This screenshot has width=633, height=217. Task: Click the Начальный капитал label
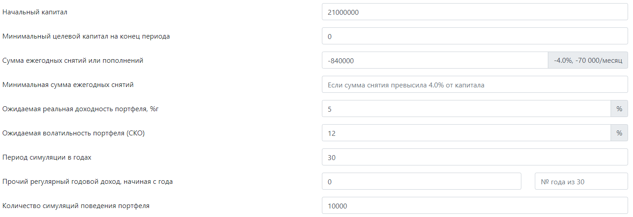click(35, 12)
